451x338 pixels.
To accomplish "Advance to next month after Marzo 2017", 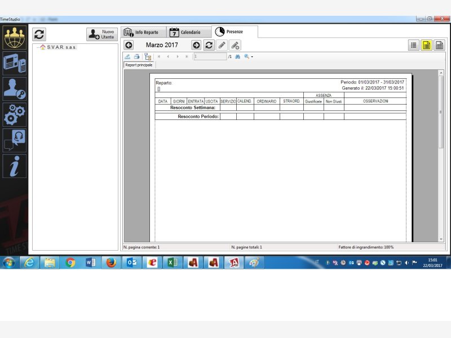I will [x=196, y=45].
